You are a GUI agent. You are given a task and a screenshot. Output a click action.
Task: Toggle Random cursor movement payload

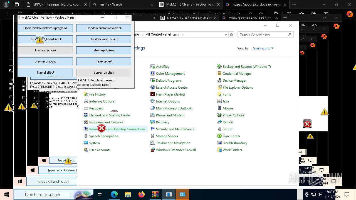[104, 28]
